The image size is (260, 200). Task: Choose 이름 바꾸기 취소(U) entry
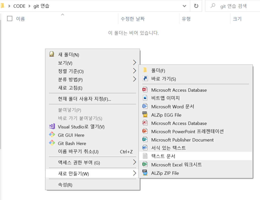93,152
